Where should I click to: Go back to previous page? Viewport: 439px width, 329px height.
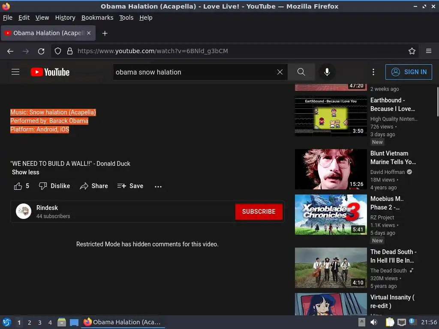(x=10, y=51)
